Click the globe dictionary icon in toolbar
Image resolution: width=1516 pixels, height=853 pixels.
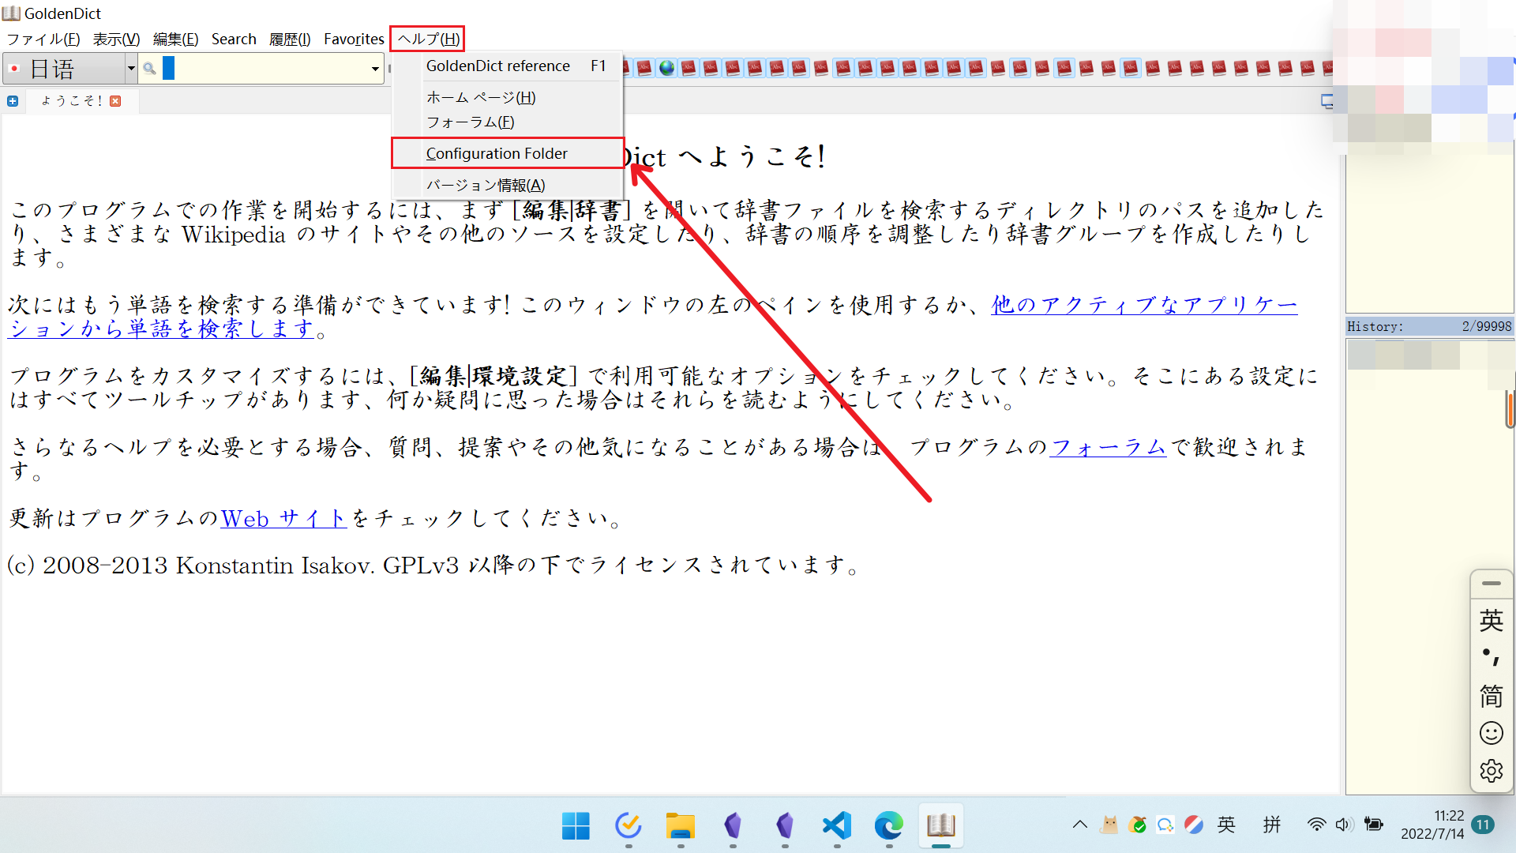667,69
